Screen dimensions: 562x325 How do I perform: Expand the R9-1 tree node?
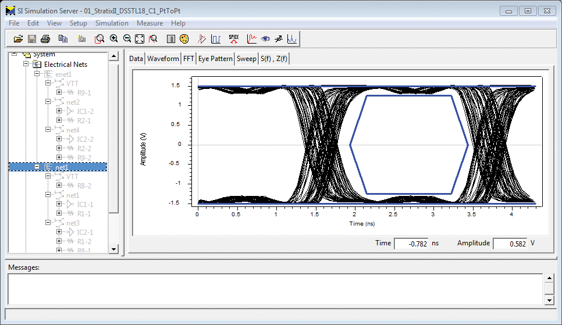click(x=59, y=92)
